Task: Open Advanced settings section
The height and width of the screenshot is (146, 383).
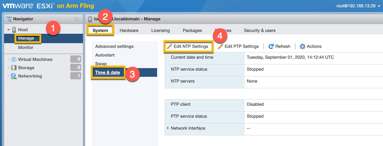Action: pyautogui.click(x=114, y=46)
